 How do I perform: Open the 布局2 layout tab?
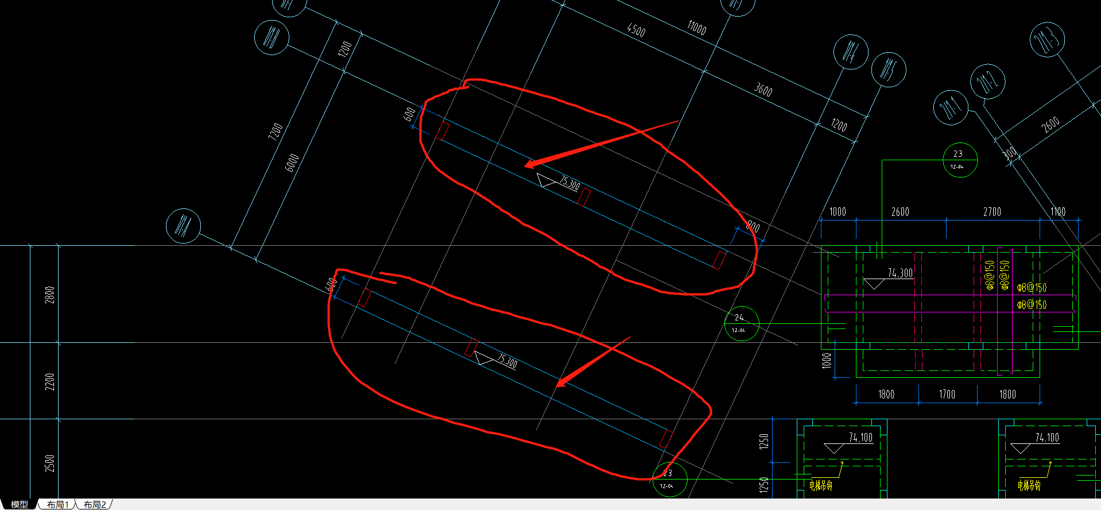tap(95, 504)
